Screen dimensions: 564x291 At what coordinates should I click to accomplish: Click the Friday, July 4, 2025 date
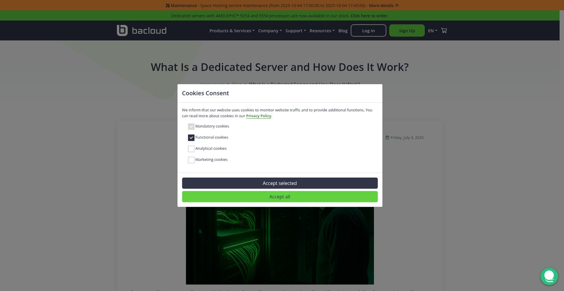click(407, 138)
